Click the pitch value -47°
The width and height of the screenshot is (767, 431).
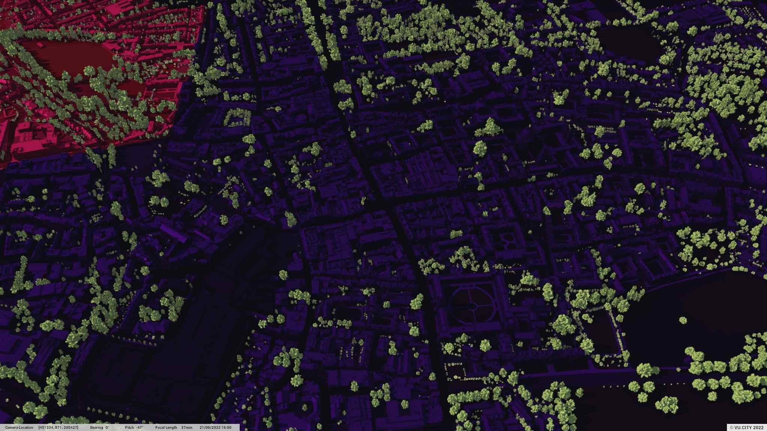pos(139,427)
